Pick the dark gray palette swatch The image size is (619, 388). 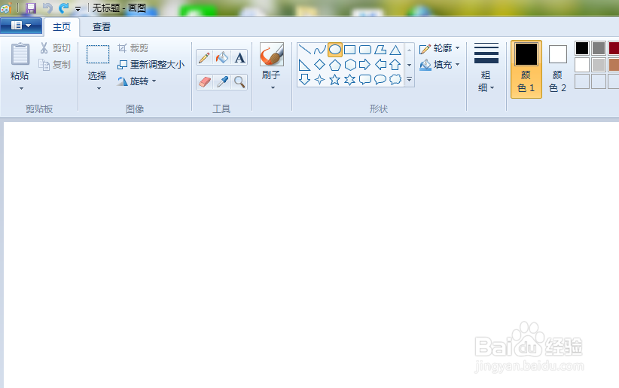pos(599,48)
